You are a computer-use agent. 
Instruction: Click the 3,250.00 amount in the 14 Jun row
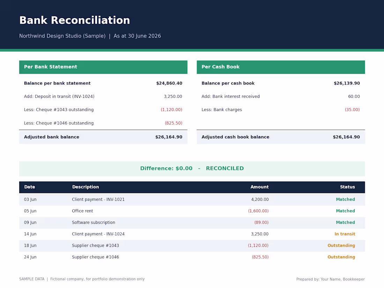click(260, 234)
